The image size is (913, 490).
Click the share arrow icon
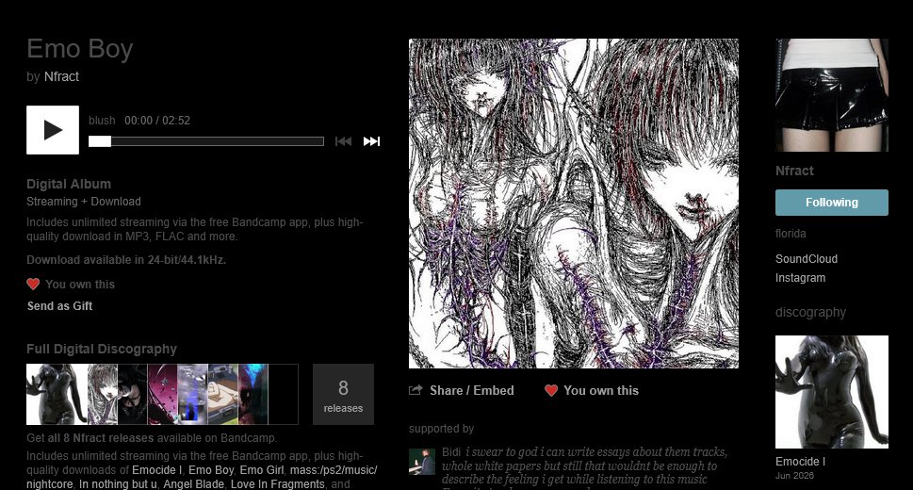coord(416,390)
